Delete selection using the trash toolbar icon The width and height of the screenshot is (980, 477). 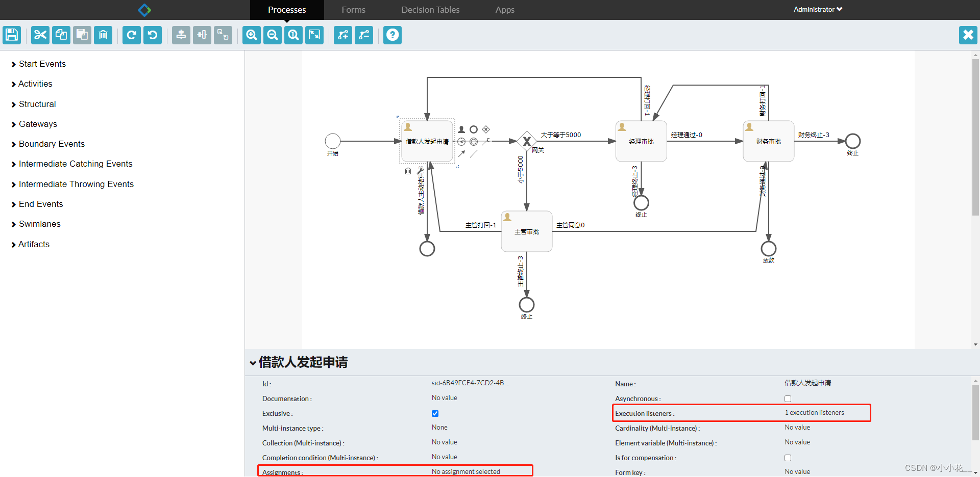[x=103, y=35]
